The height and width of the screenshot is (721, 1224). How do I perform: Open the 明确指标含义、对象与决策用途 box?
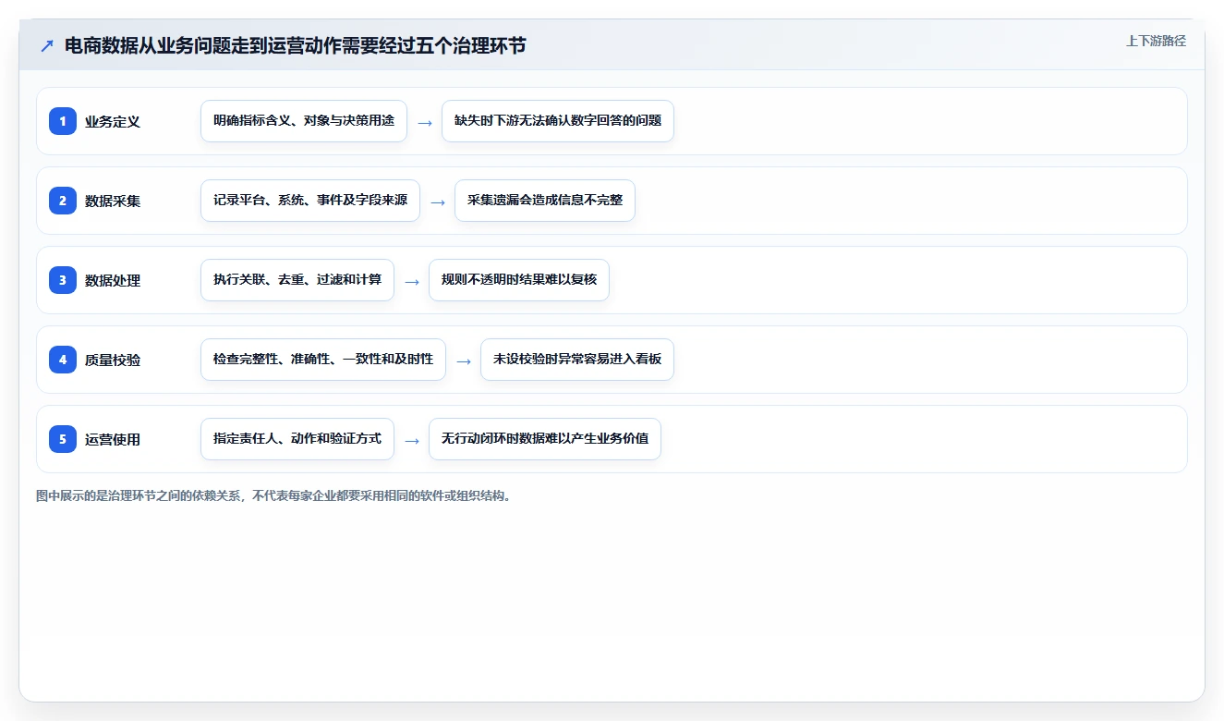(304, 121)
